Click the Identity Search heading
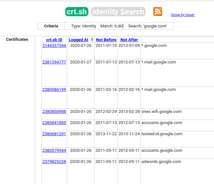 118,11
